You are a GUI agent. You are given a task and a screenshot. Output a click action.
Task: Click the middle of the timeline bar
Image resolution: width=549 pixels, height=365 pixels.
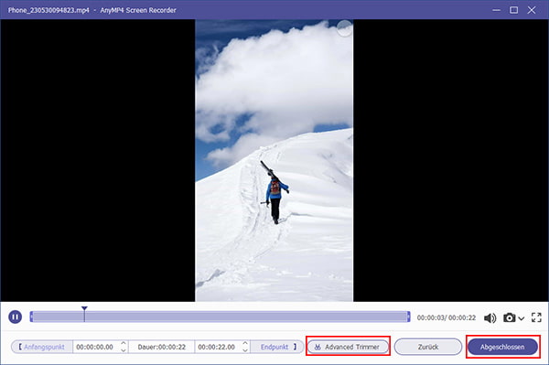[x=220, y=317]
